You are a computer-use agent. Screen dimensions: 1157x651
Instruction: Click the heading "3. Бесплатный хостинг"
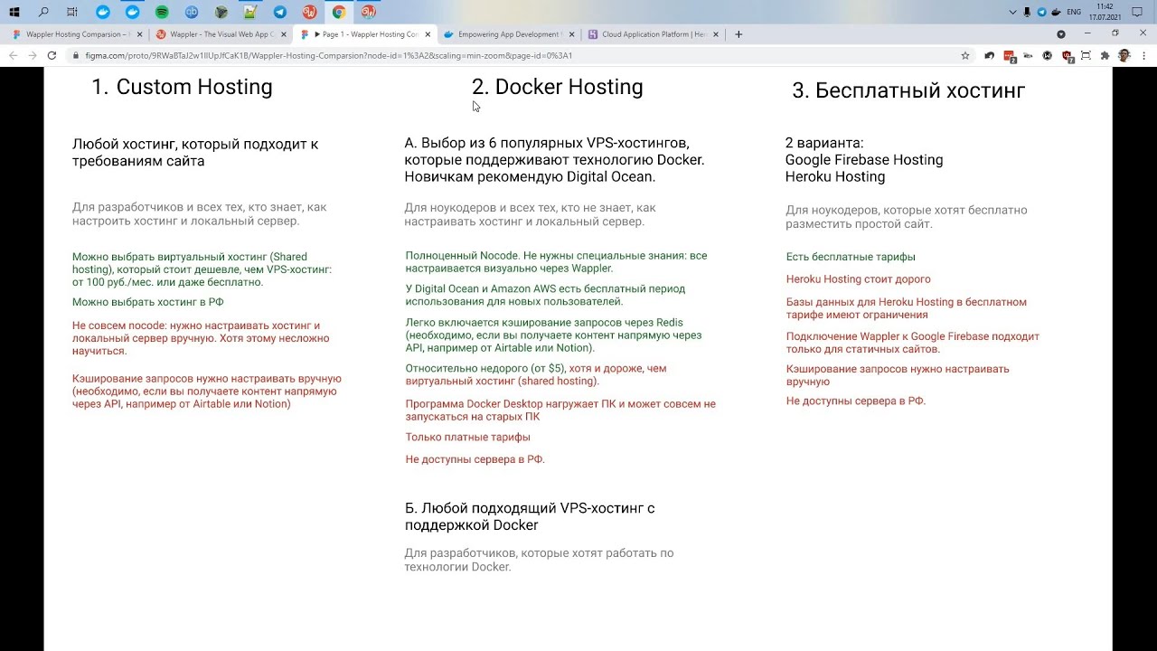[908, 90]
